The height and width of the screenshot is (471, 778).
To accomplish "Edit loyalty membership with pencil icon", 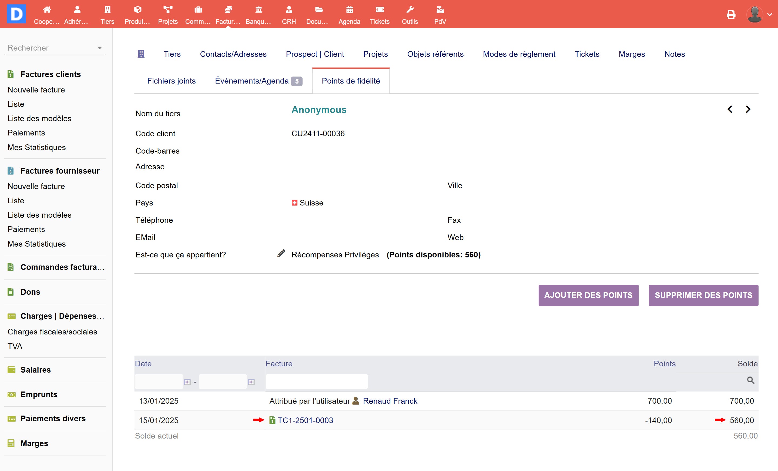I will coord(281,254).
